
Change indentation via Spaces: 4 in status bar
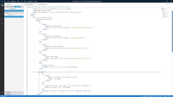coord(151,96)
